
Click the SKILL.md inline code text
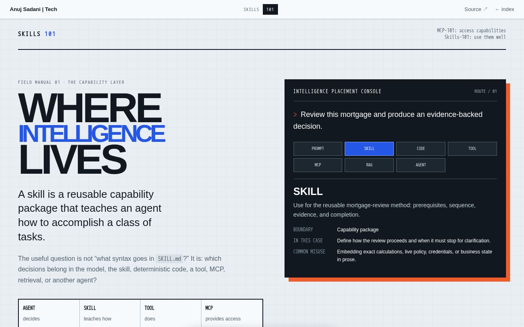click(169, 259)
